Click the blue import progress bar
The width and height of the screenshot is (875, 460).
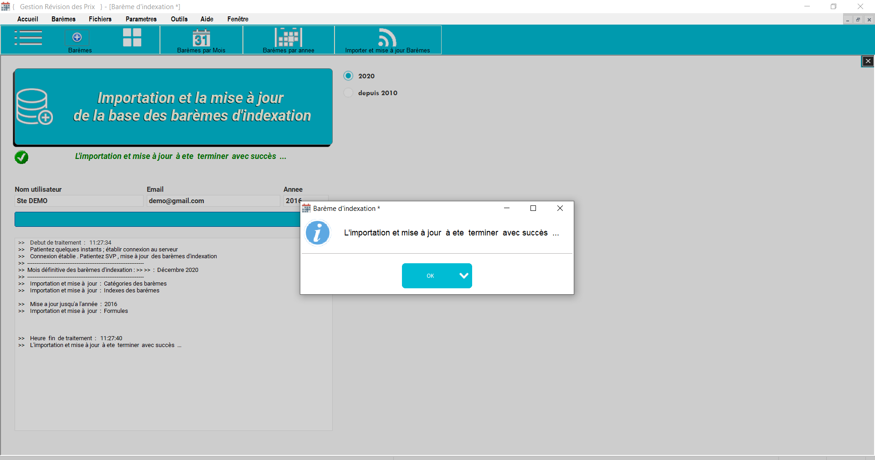[x=157, y=219]
